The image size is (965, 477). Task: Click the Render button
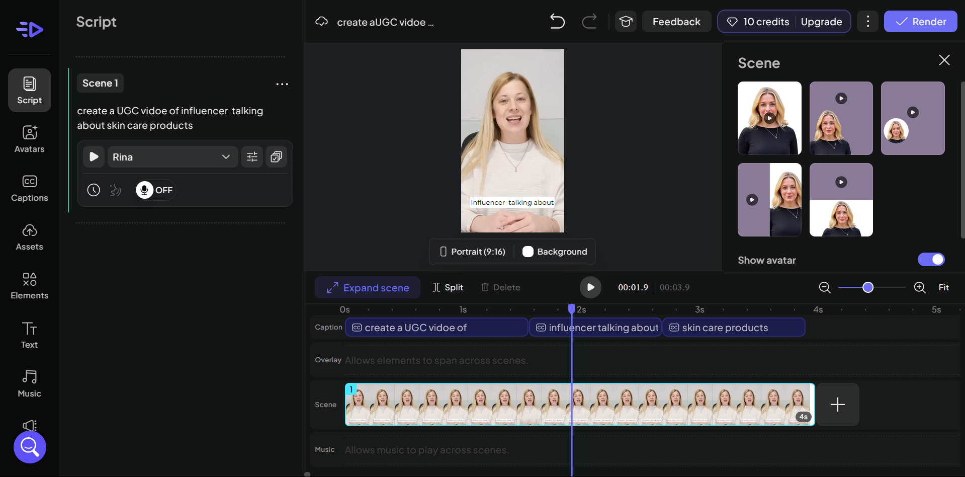(x=920, y=22)
